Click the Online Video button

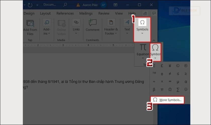61,27
